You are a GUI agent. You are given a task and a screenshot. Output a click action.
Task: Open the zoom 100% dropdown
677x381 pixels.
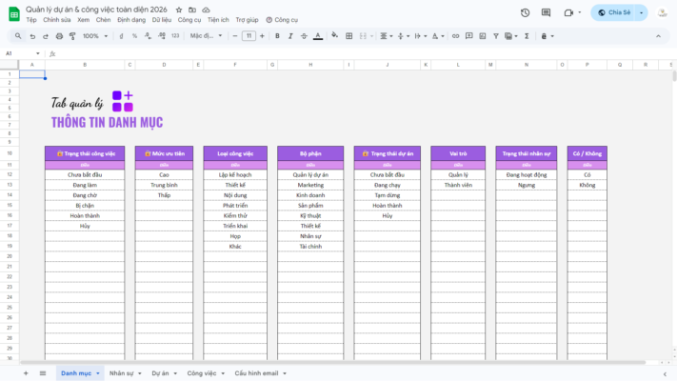point(94,36)
